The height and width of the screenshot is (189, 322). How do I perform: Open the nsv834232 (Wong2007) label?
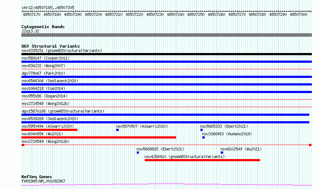point(43,66)
